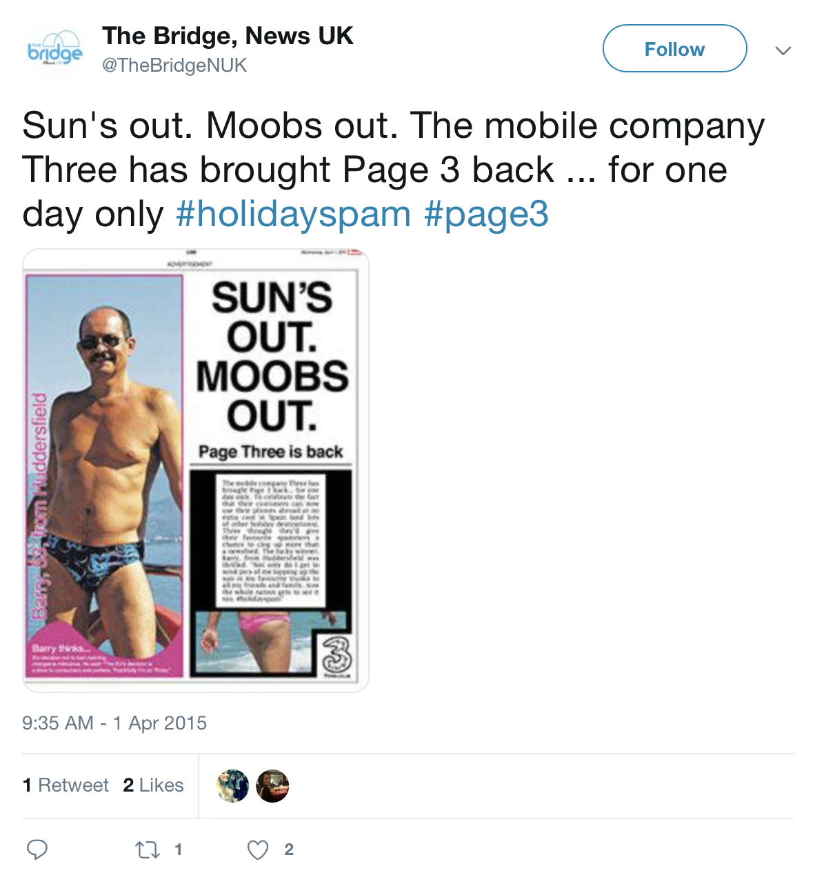Click the reply speech bubble icon
This screenshot has width=815, height=895.
tap(37, 849)
